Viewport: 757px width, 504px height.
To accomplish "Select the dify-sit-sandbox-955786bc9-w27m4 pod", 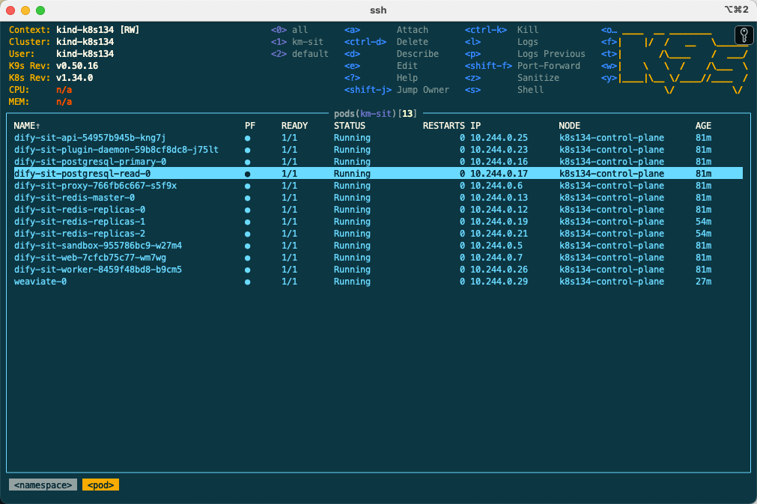I will click(x=97, y=246).
